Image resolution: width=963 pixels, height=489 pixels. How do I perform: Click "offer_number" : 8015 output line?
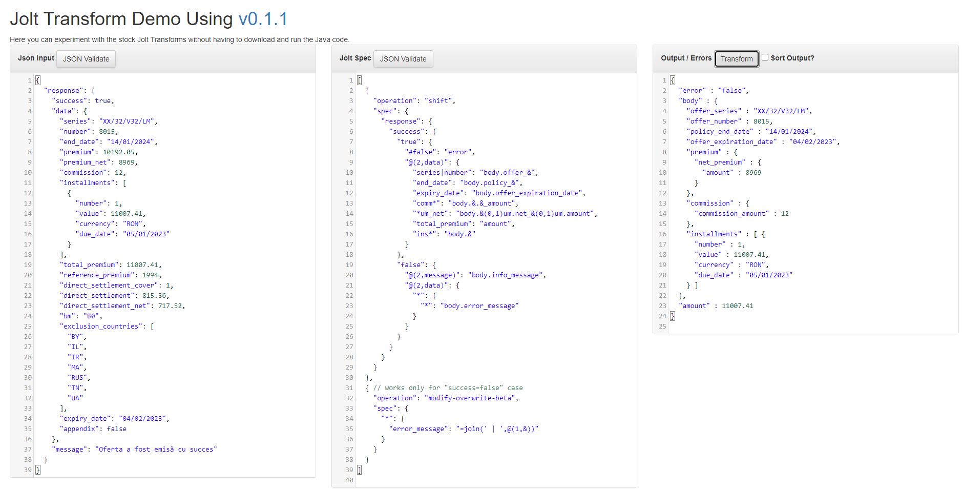point(729,121)
